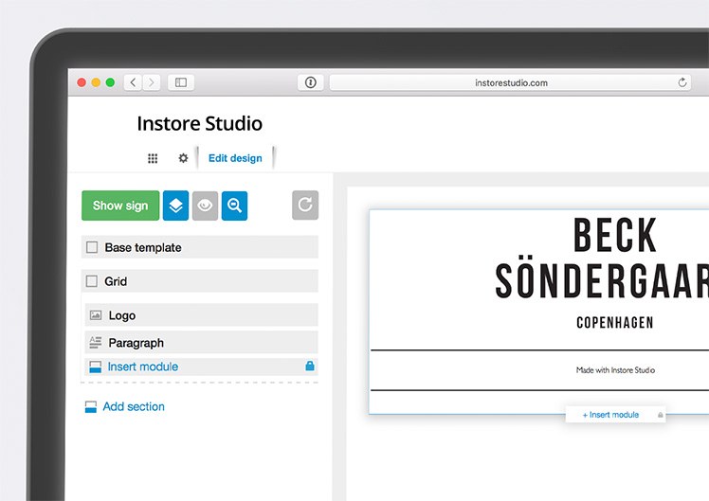This screenshot has width=709, height=501.
Task: Select the Logo module row
Action: point(201,314)
